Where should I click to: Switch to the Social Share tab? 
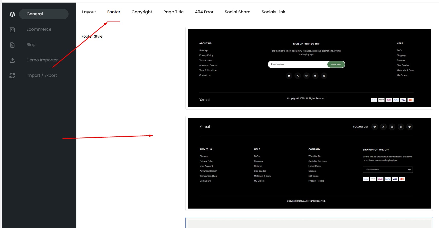click(x=237, y=12)
